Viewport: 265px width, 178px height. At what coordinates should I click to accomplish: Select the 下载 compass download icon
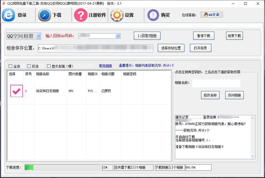point(44,15)
